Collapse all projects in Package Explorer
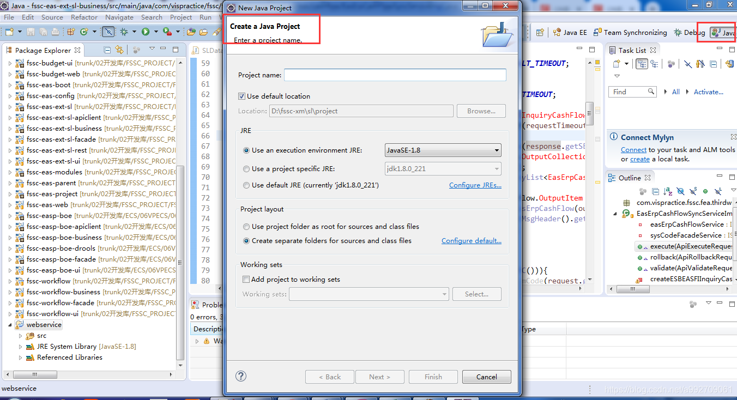 [107, 50]
